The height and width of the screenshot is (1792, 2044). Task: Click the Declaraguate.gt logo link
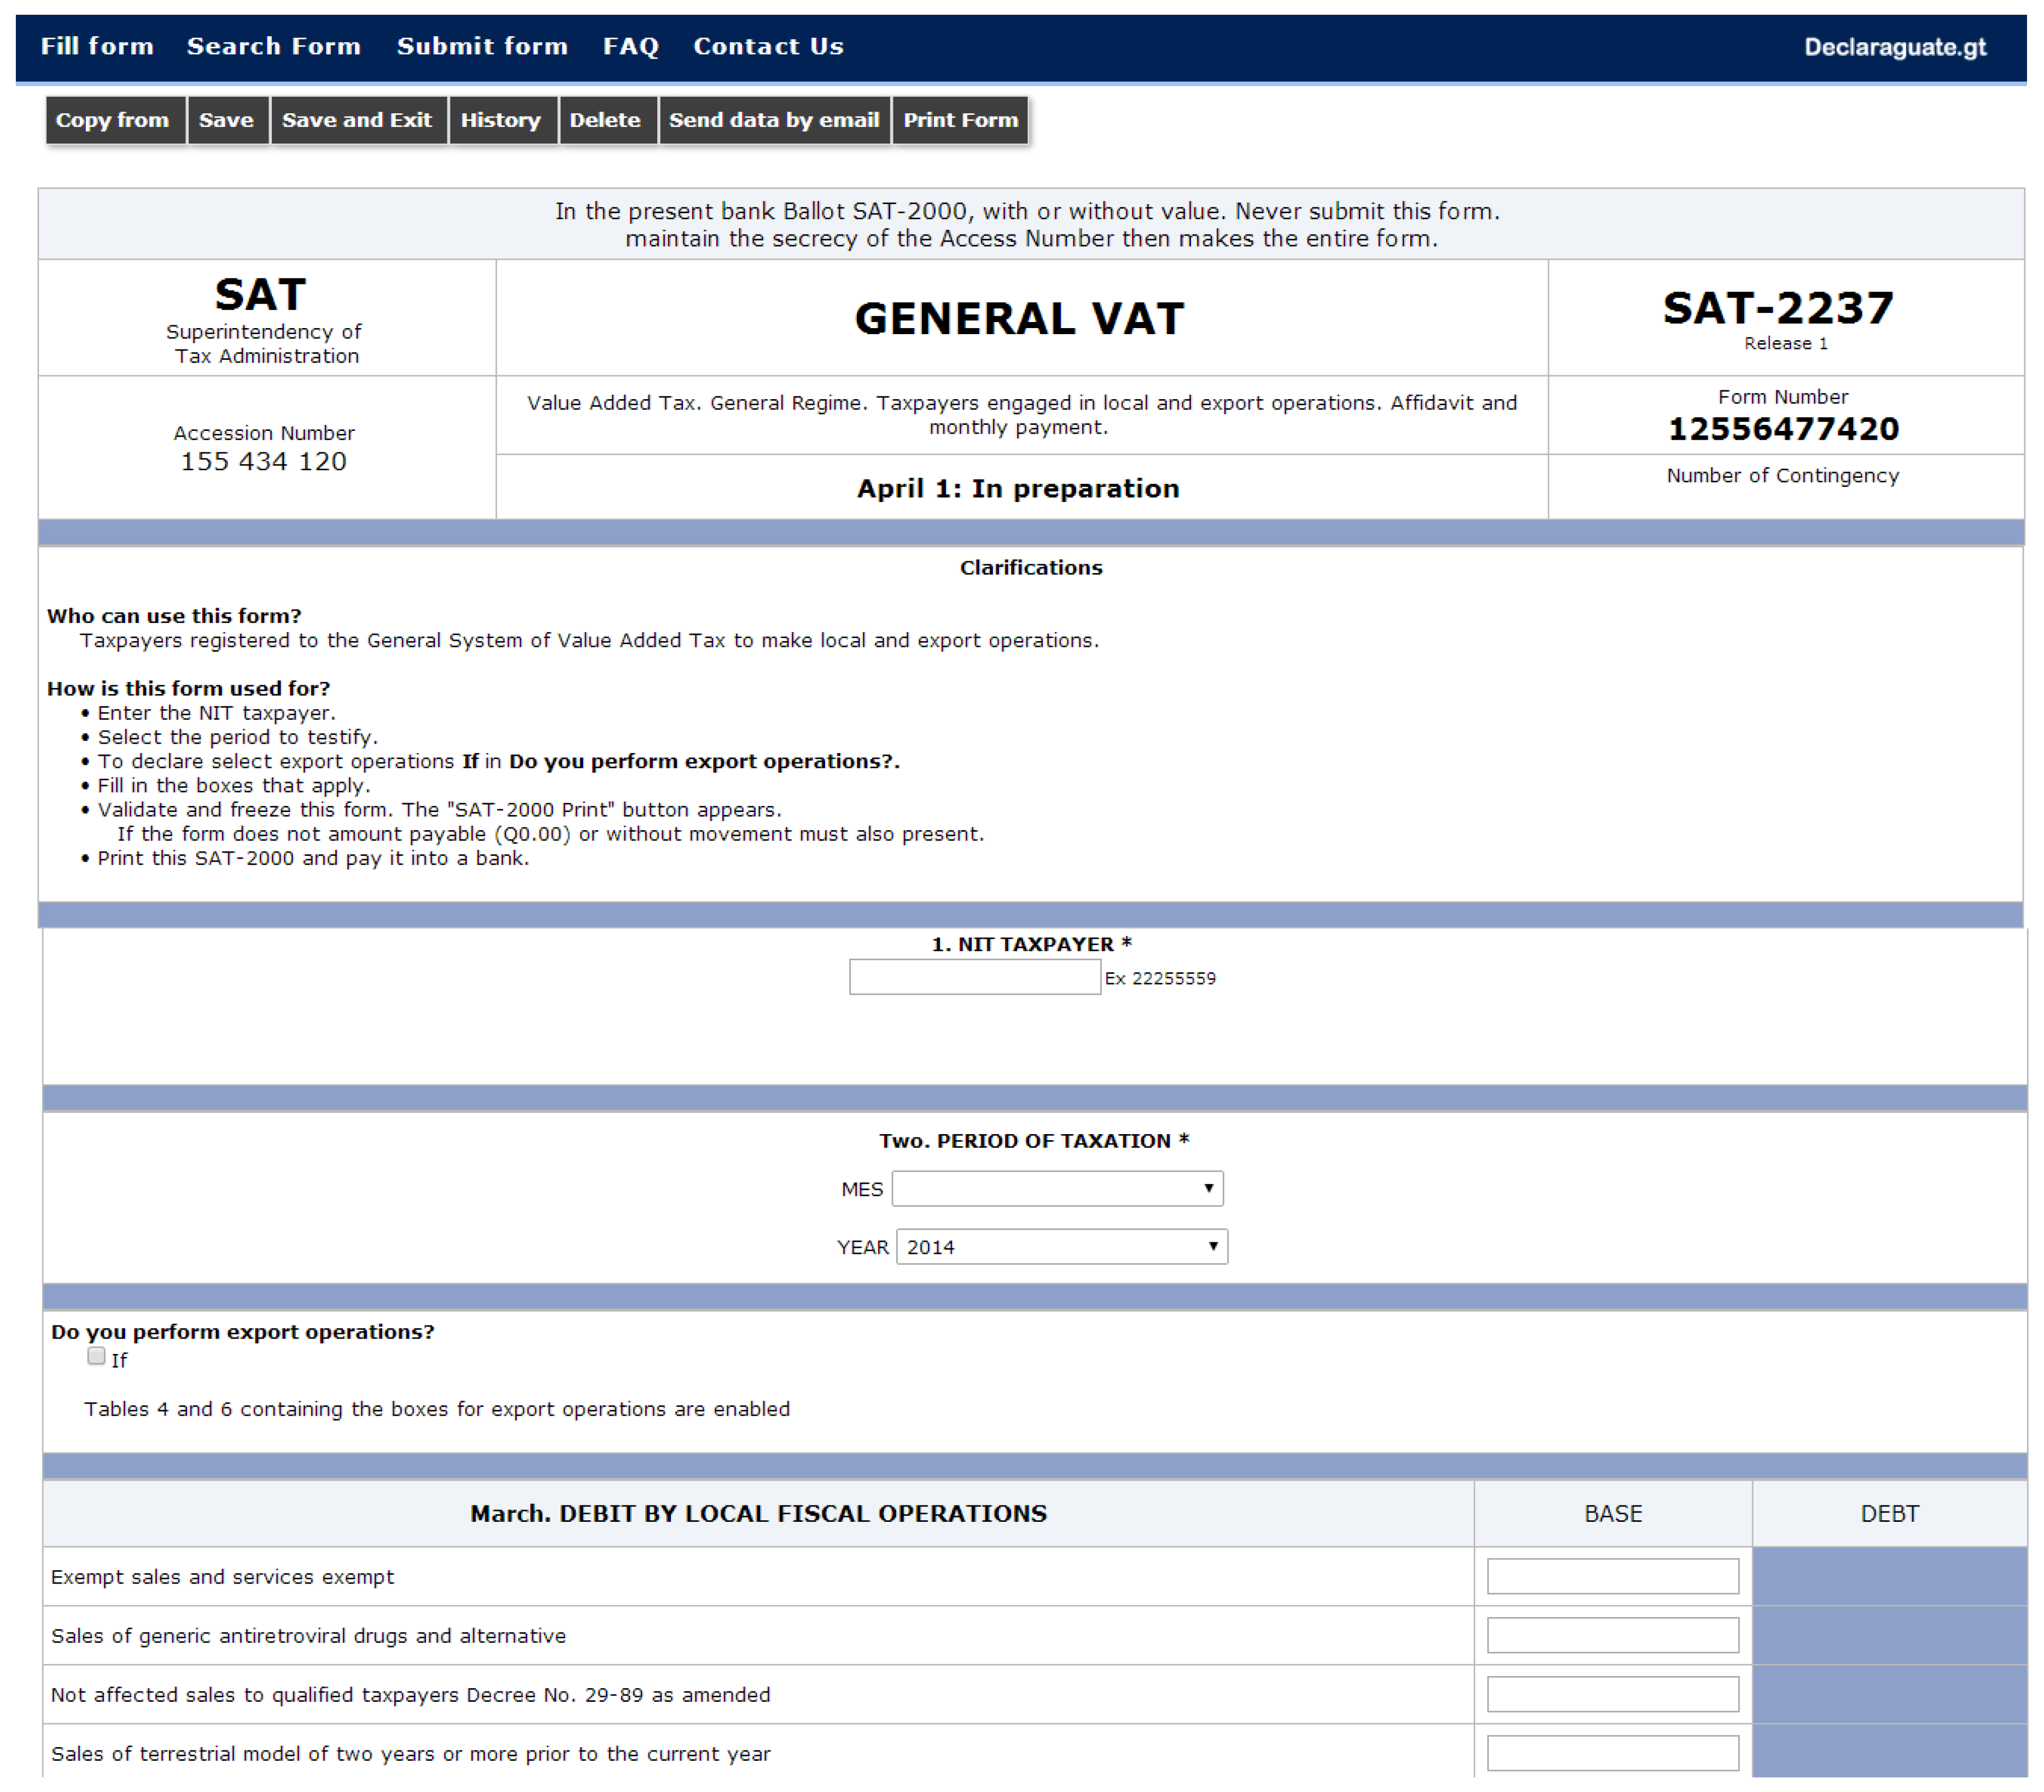tap(1894, 47)
